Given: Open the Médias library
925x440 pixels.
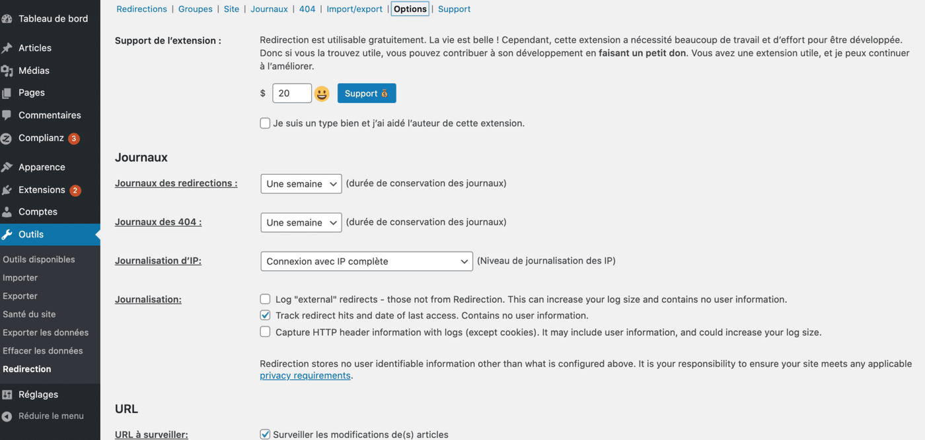Looking at the screenshot, I should pyautogui.click(x=9, y=71).
